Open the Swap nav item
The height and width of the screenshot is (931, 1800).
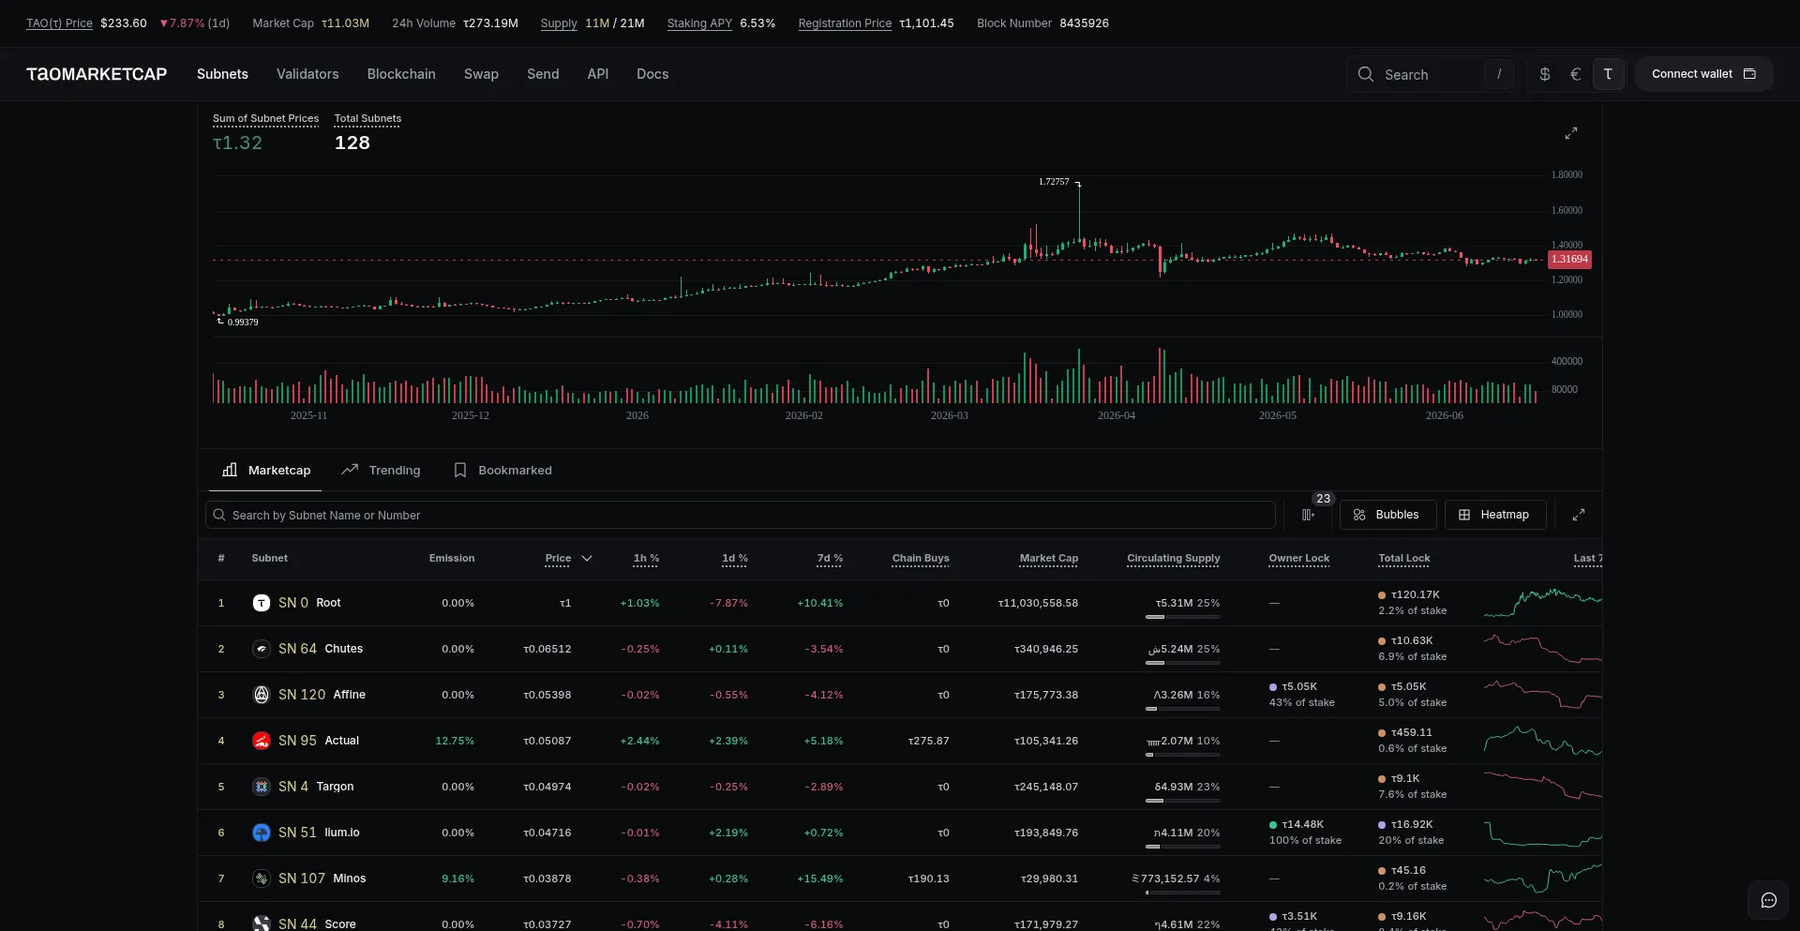point(481,74)
